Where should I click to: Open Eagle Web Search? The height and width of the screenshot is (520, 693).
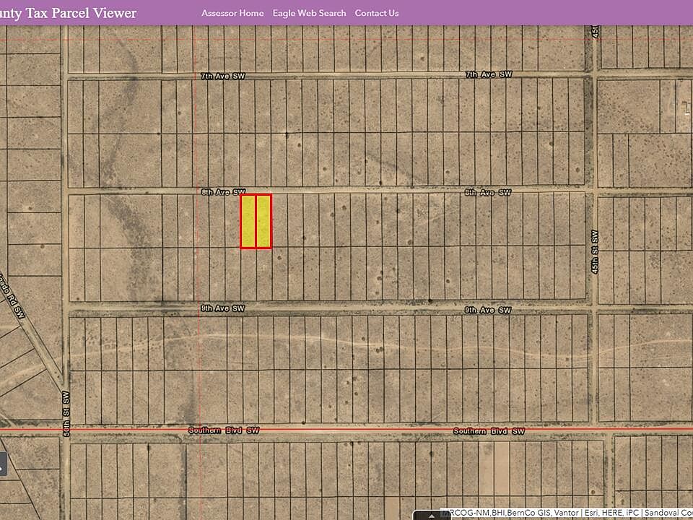[x=310, y=13]
